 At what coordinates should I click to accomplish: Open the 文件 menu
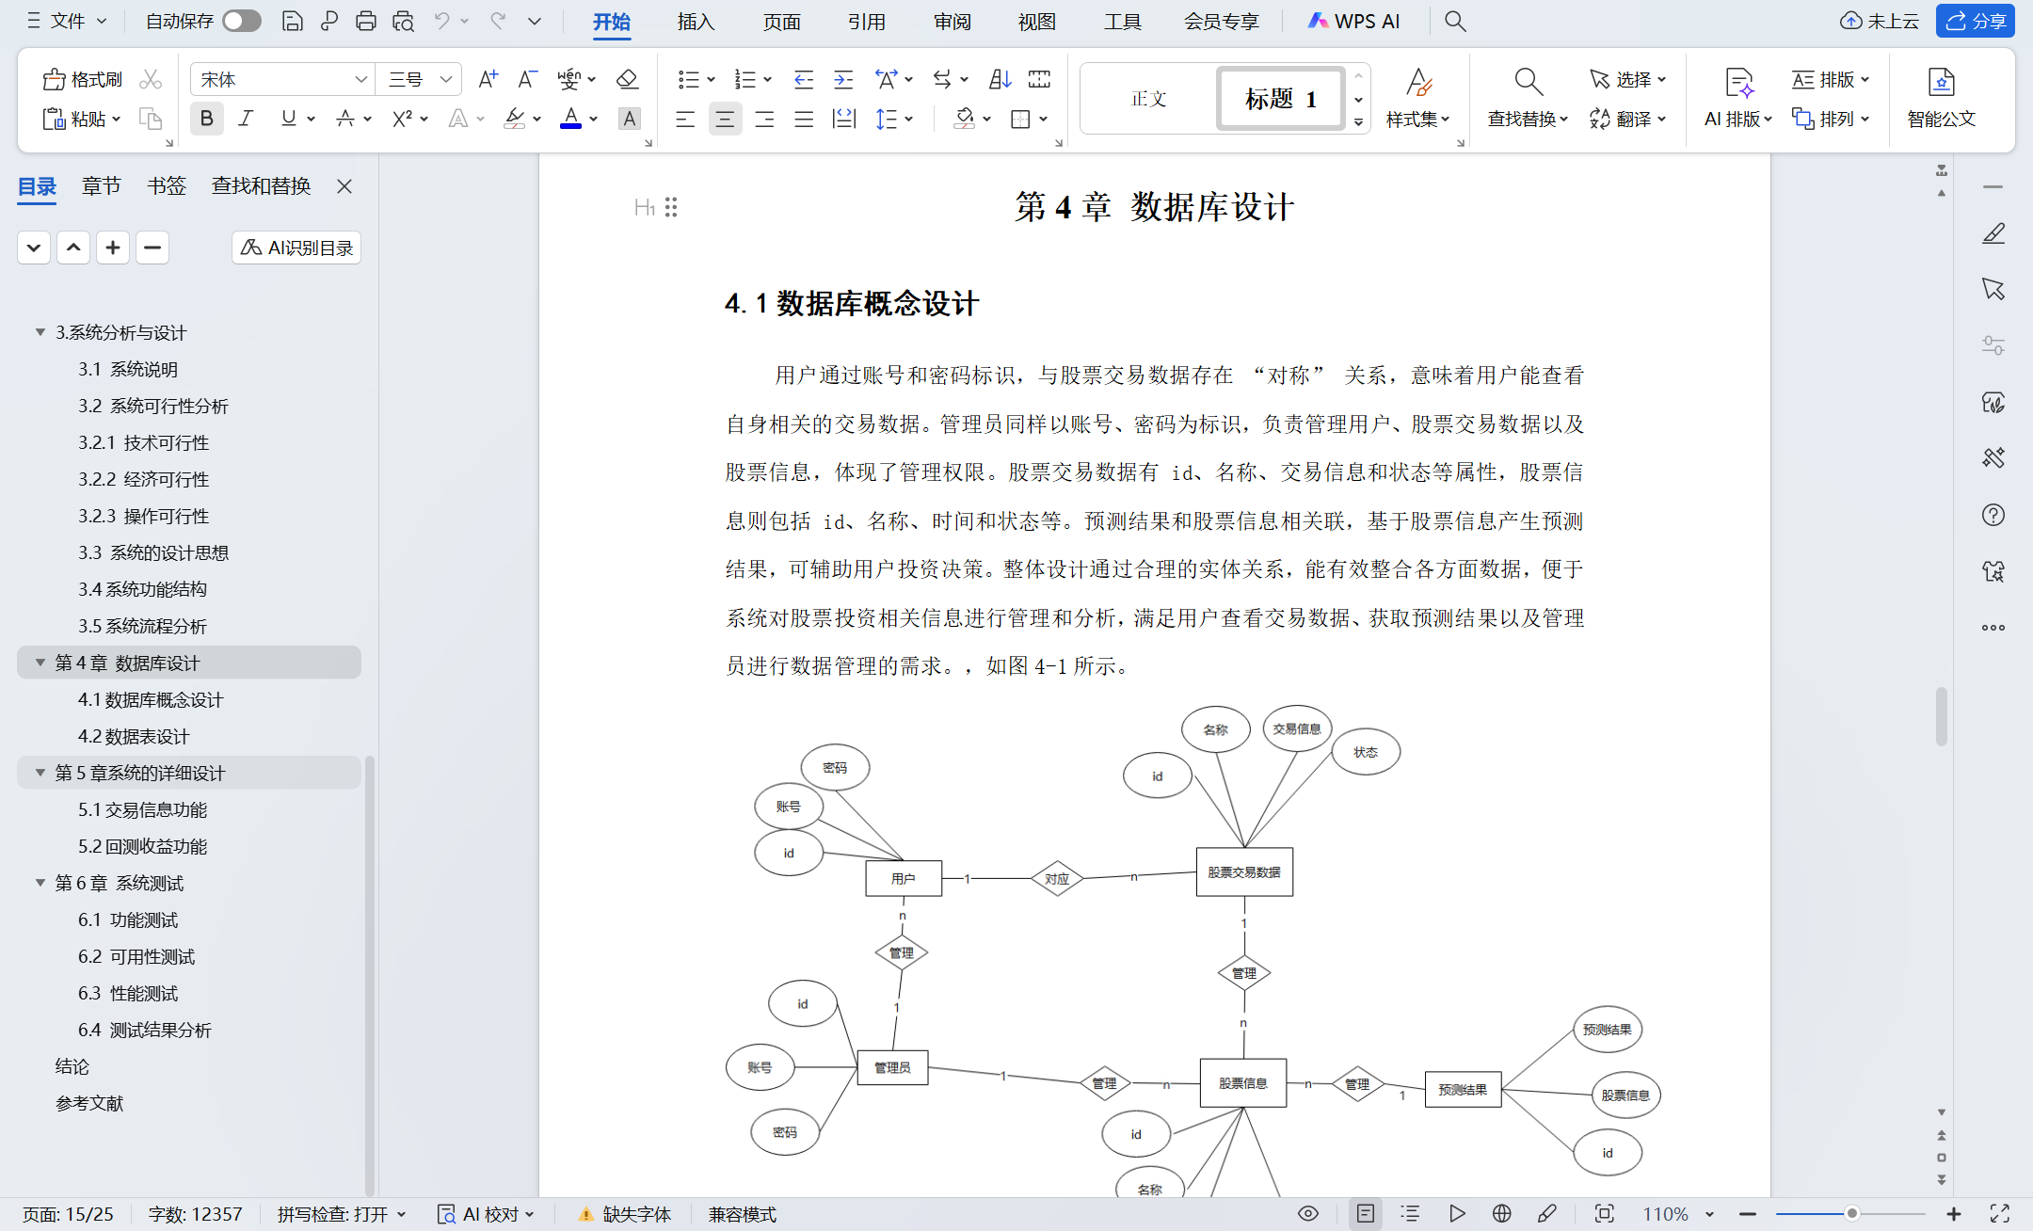point(67,21)
